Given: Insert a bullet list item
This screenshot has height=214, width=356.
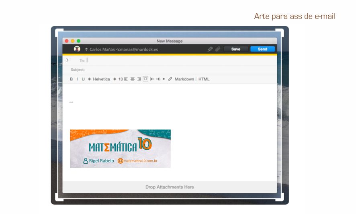Looking at the screenshot, I should pyautogui.click(x=164, y=79).
